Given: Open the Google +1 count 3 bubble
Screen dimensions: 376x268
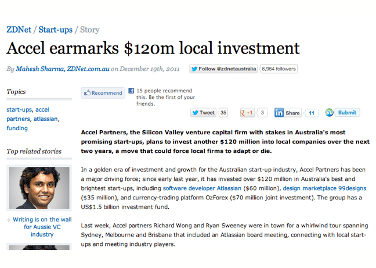Looking at the screenshot, I should [x=262, y=113].
